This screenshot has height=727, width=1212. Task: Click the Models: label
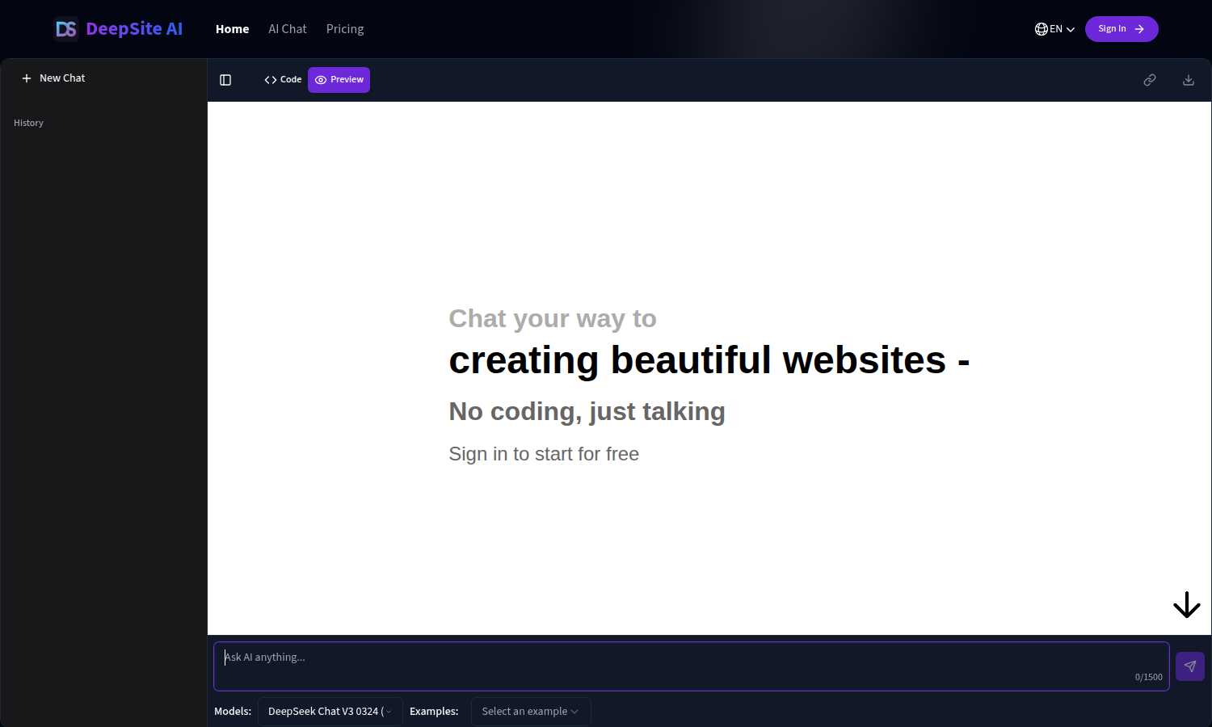[233, 712]
